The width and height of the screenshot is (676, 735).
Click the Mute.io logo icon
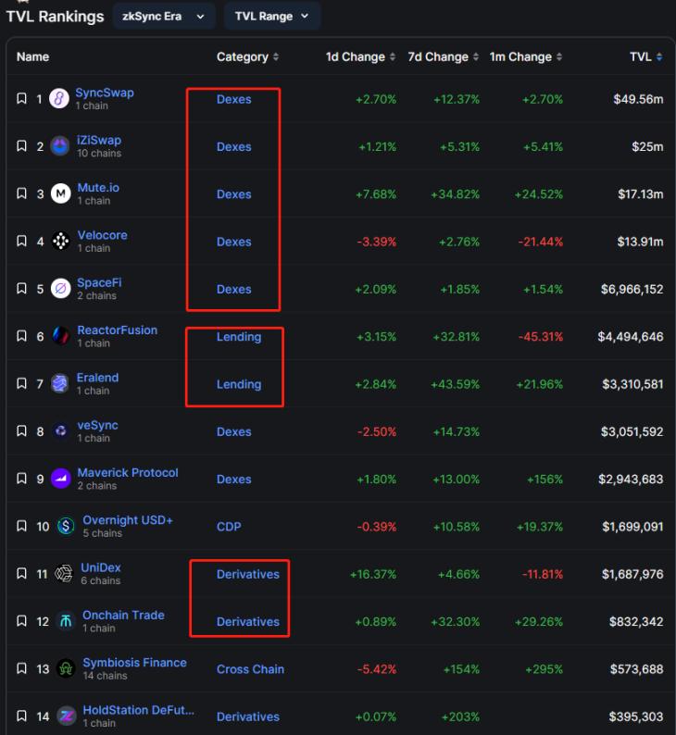[60, 194]
